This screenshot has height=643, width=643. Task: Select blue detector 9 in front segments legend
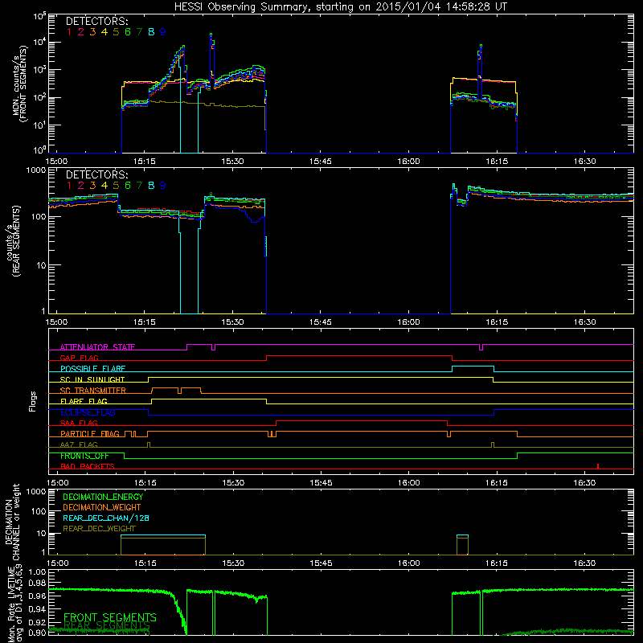163,32
